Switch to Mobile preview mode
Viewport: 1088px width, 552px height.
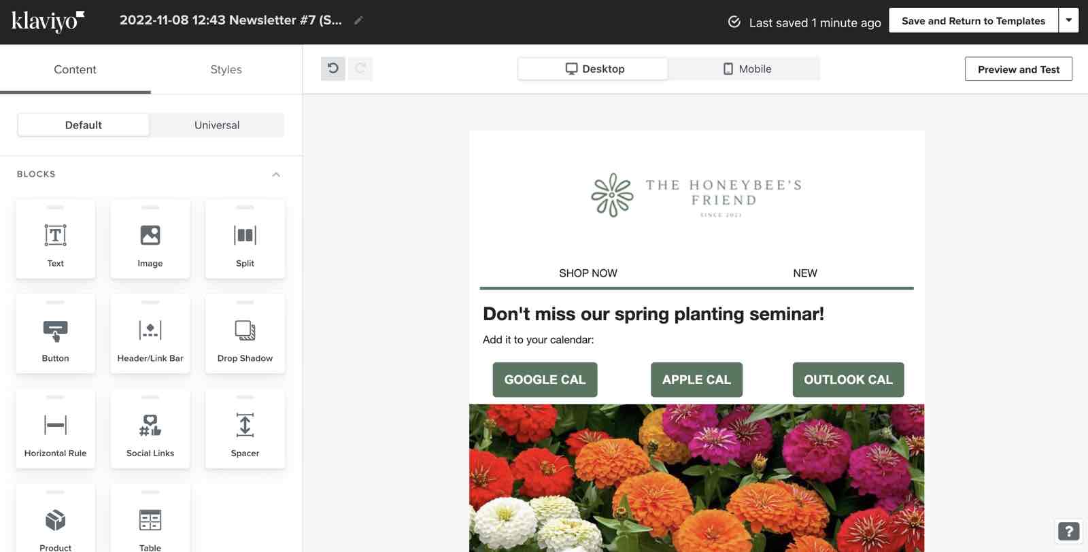746,69
